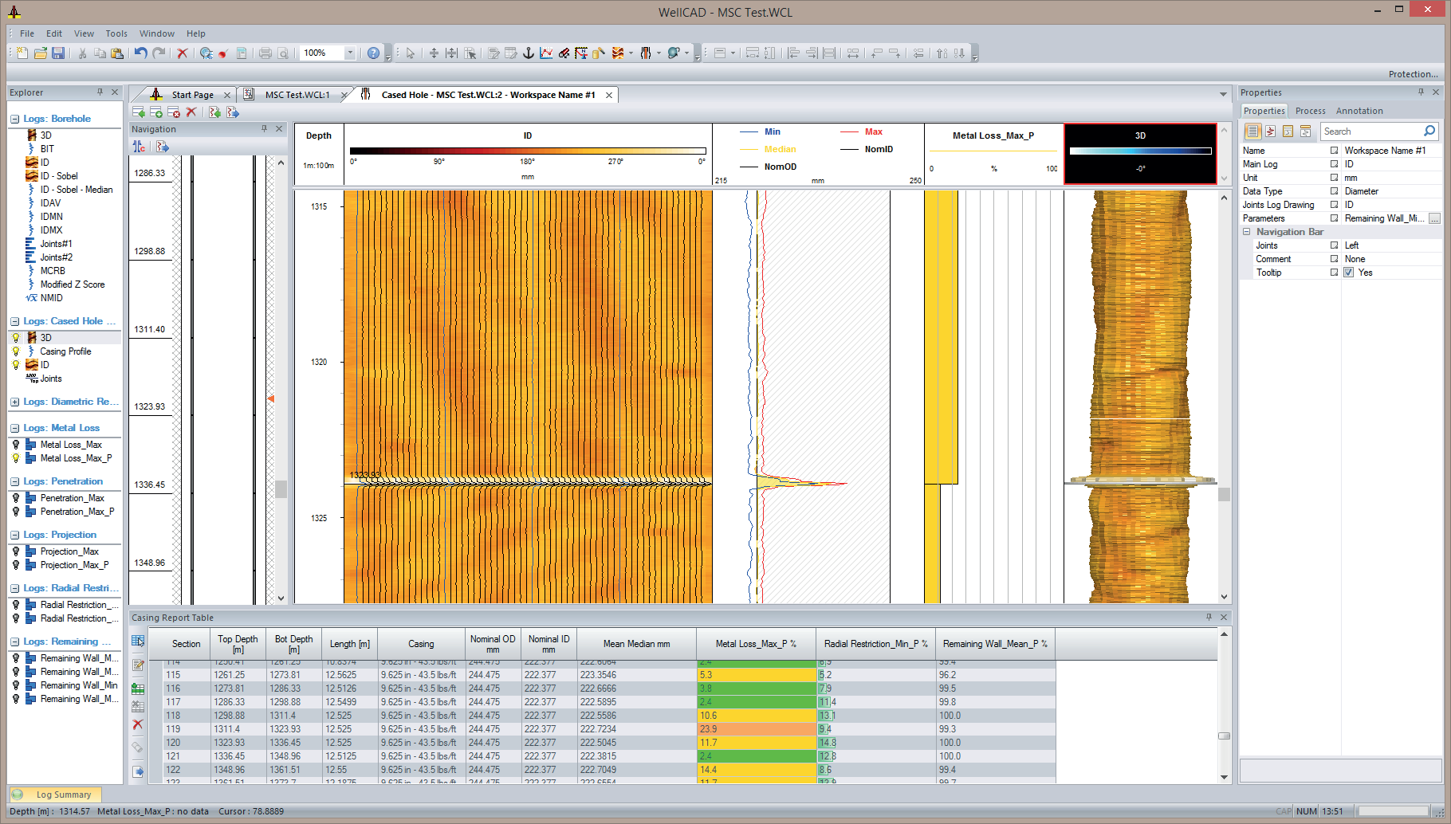
Task: Click the open folder toolbar icon
Action: pyautogui.click(x=41, y=53)
